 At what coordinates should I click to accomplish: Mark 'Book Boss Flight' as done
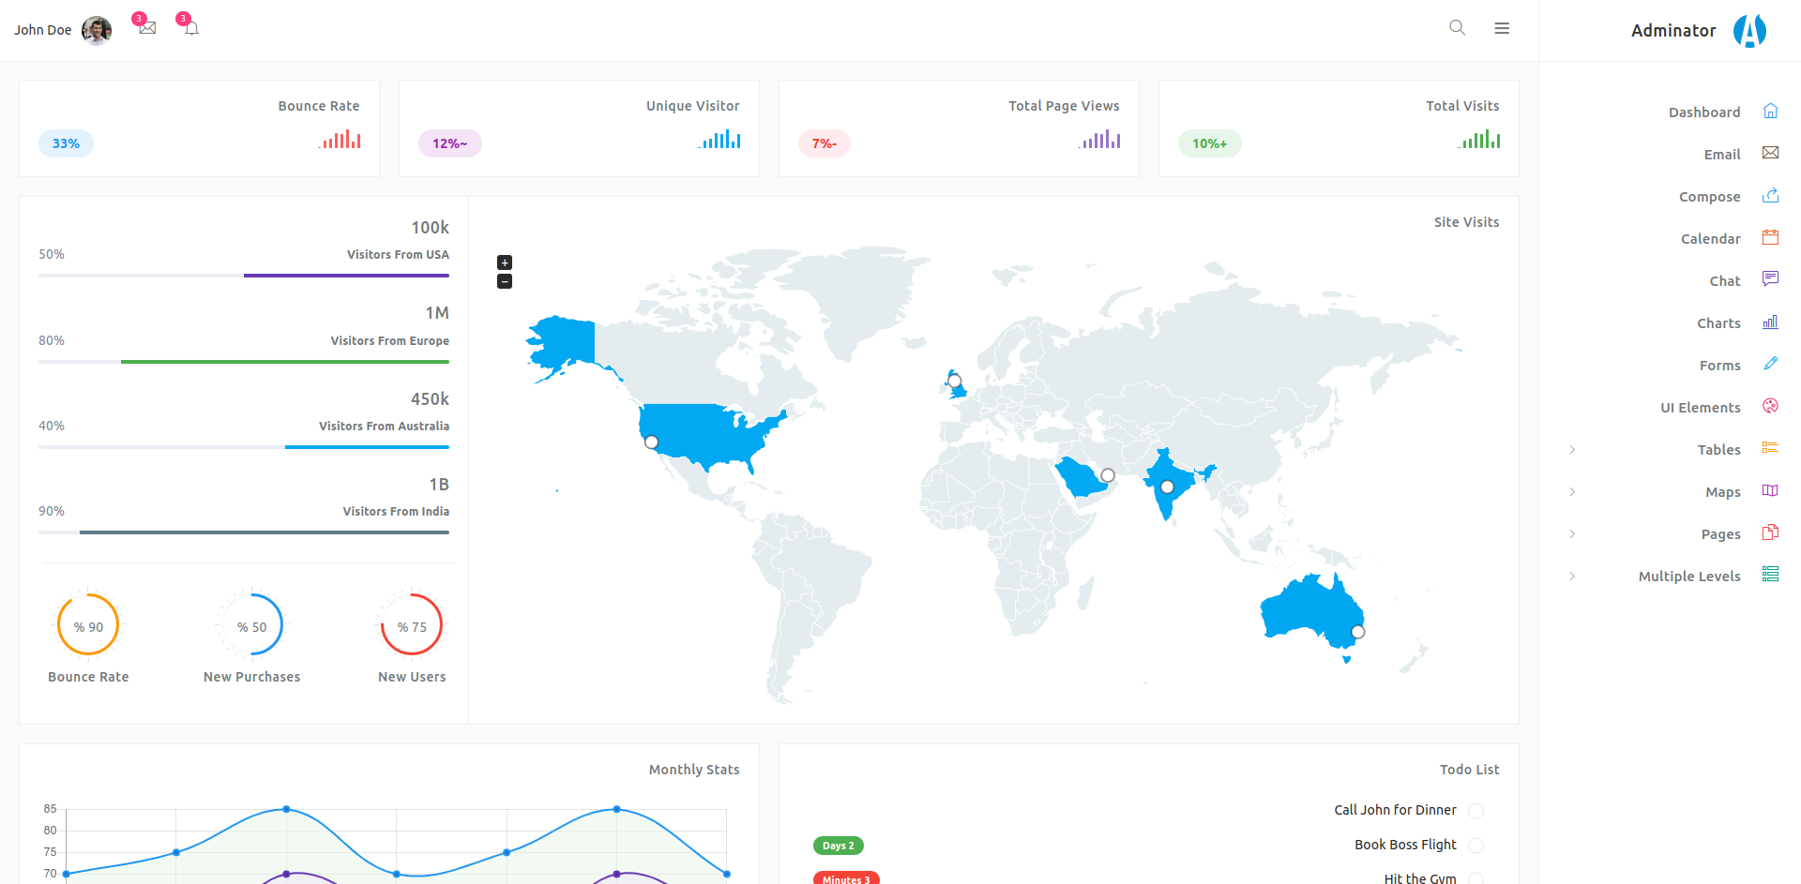[1477, 845]
